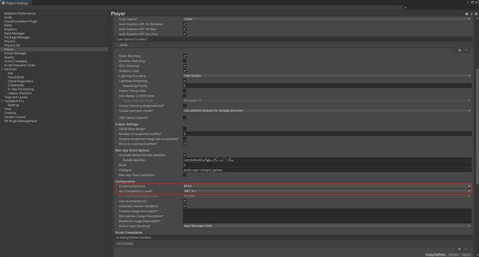Screen dimensions: 479x257
Task: Open the Active Input Handling dropdown
Action: 327,226
